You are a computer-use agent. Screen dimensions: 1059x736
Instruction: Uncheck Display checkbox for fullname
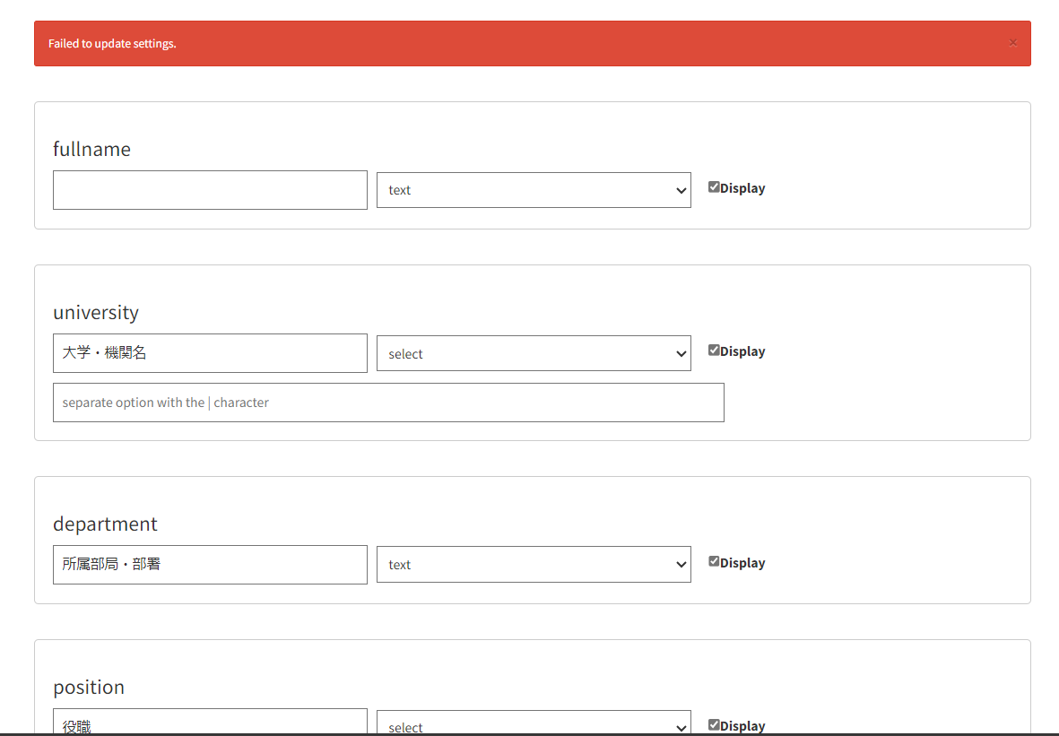[714, 187]
